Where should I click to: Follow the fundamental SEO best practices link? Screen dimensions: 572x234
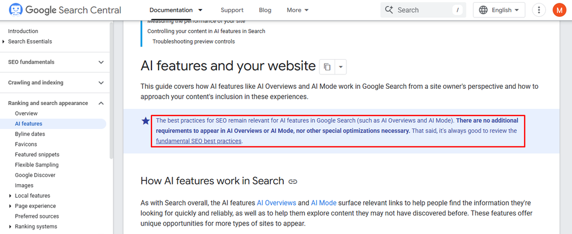click(x=198, y=141)
